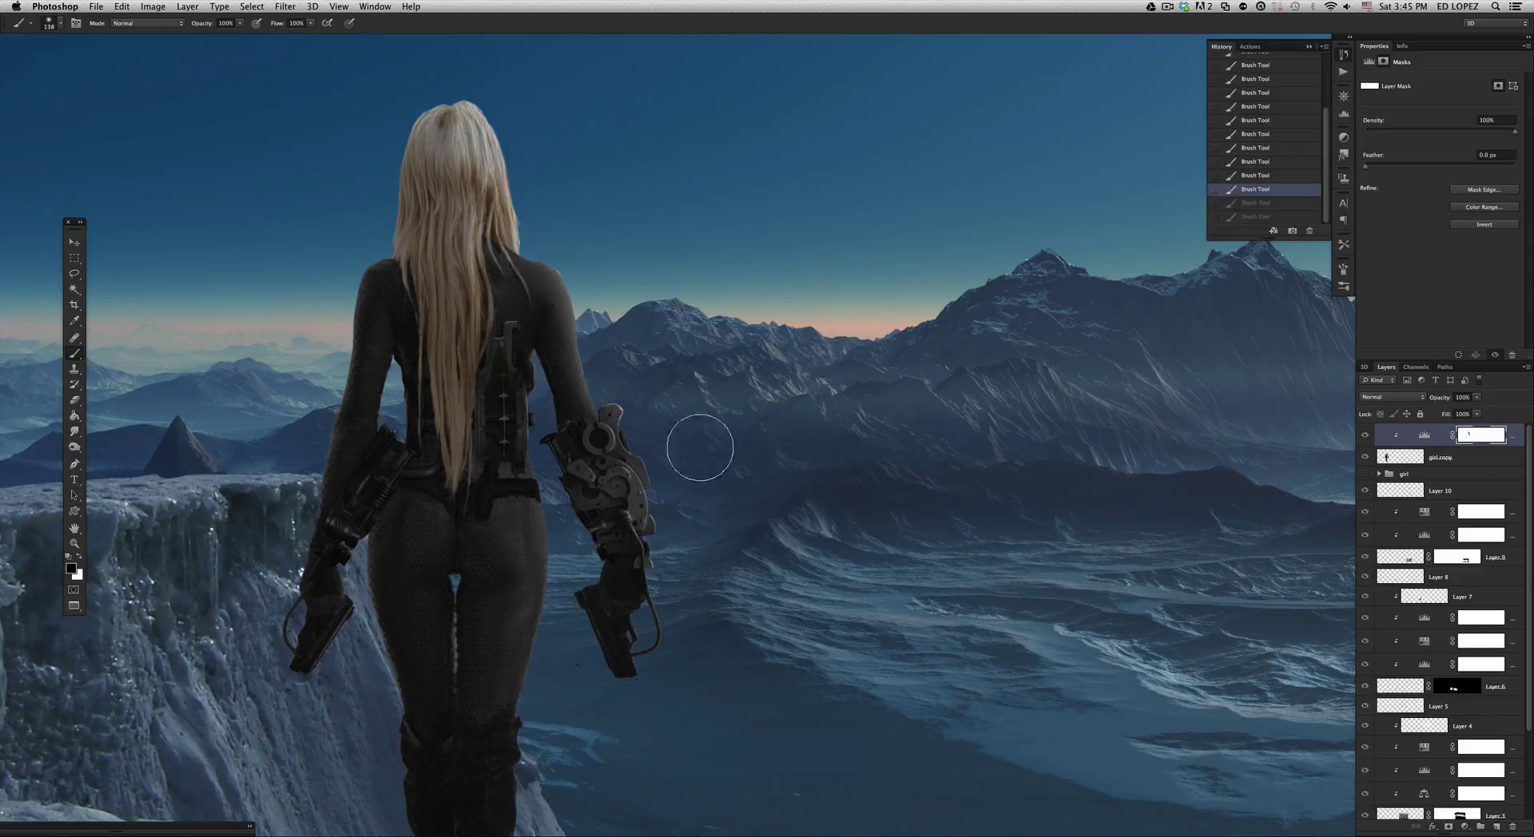Select the History Brush tool
The image size is (1534, 837).
coord(74,384)
